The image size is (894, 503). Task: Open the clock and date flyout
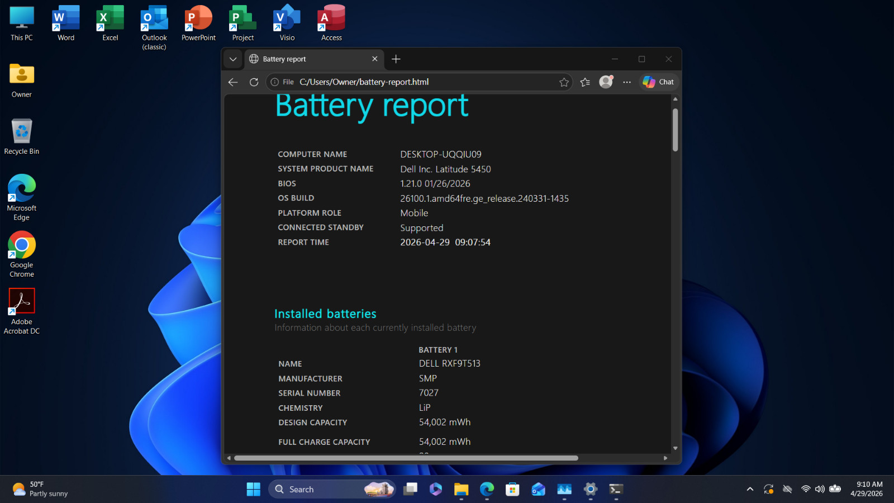pos(867,490)
